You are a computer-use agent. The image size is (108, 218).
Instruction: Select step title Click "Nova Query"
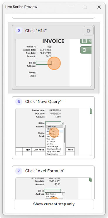click(x=43, y=102)
